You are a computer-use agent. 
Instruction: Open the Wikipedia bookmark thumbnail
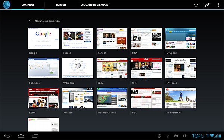pyautogui.click(x=78, y=68)
